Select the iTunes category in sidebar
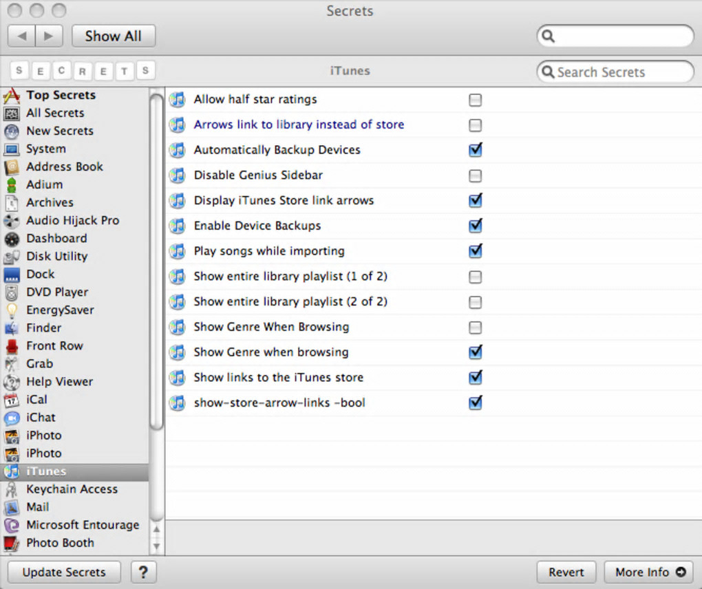Viewport: 702px width, 589px height. tap(74, 471)
